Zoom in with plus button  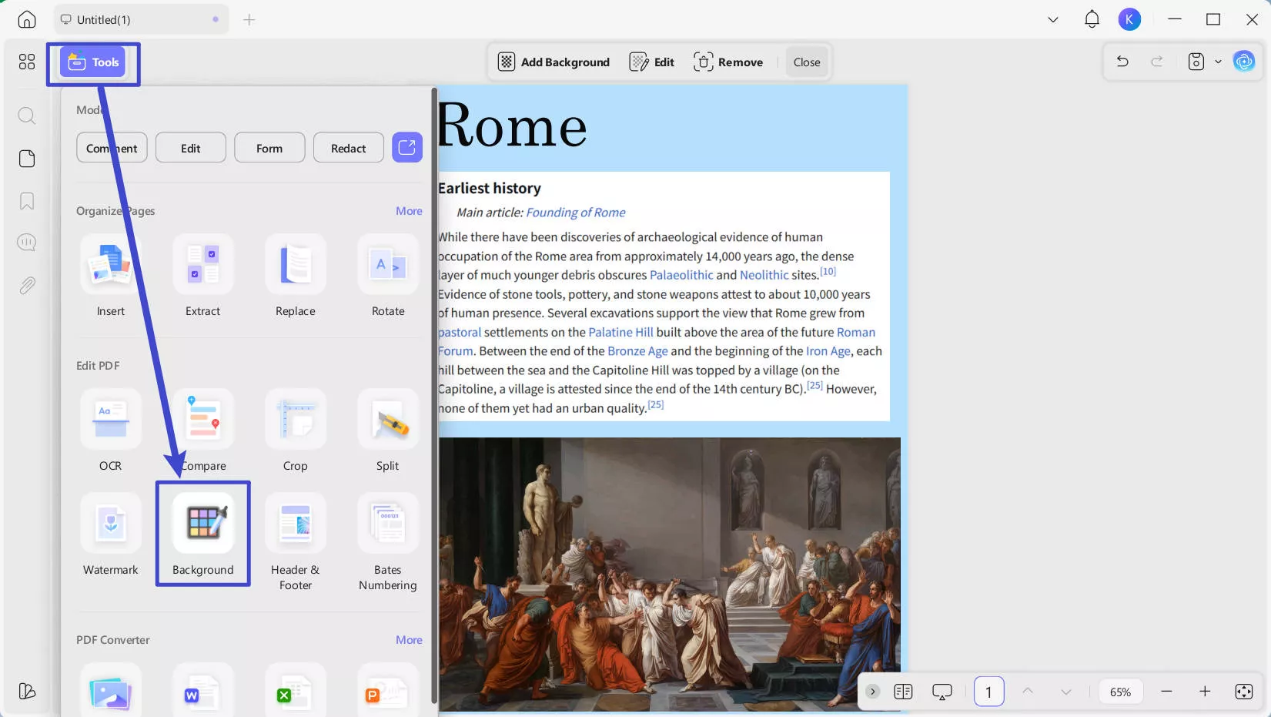[1205, 692]
